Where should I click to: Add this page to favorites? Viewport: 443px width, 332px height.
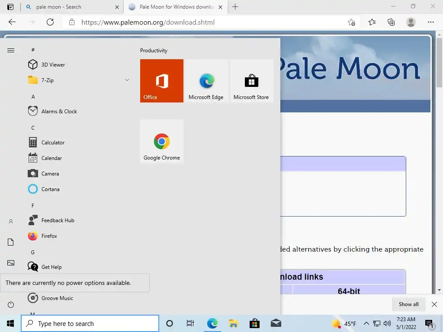pyautogui.click(x=351, y=22)
